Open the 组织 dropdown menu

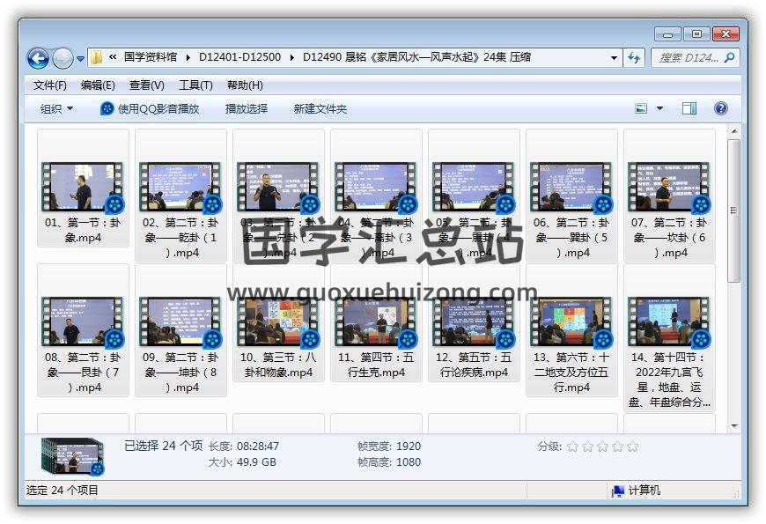pyautogui.click(x=56, y=108)
